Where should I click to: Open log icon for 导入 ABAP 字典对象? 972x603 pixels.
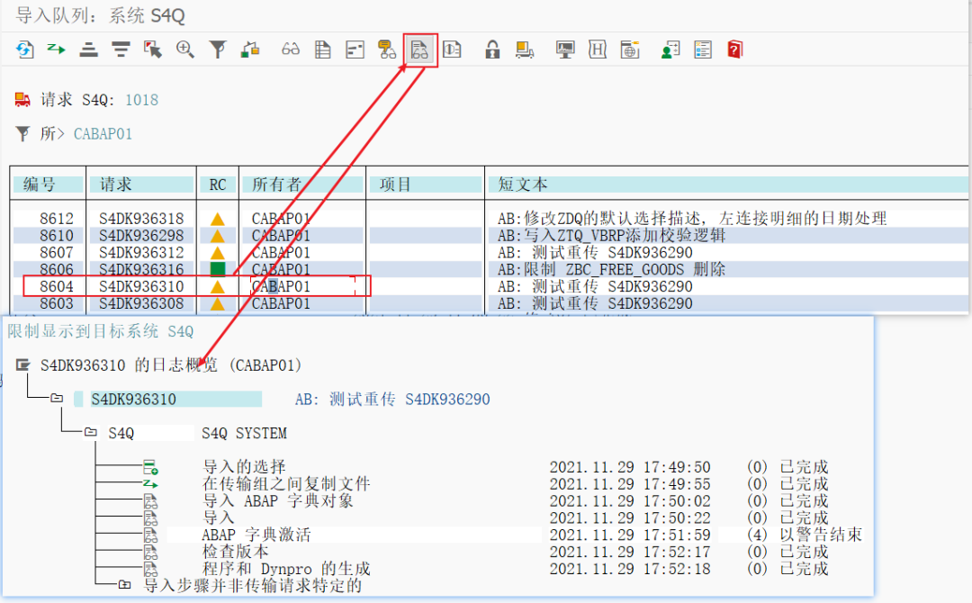click(x=150, y=500)
